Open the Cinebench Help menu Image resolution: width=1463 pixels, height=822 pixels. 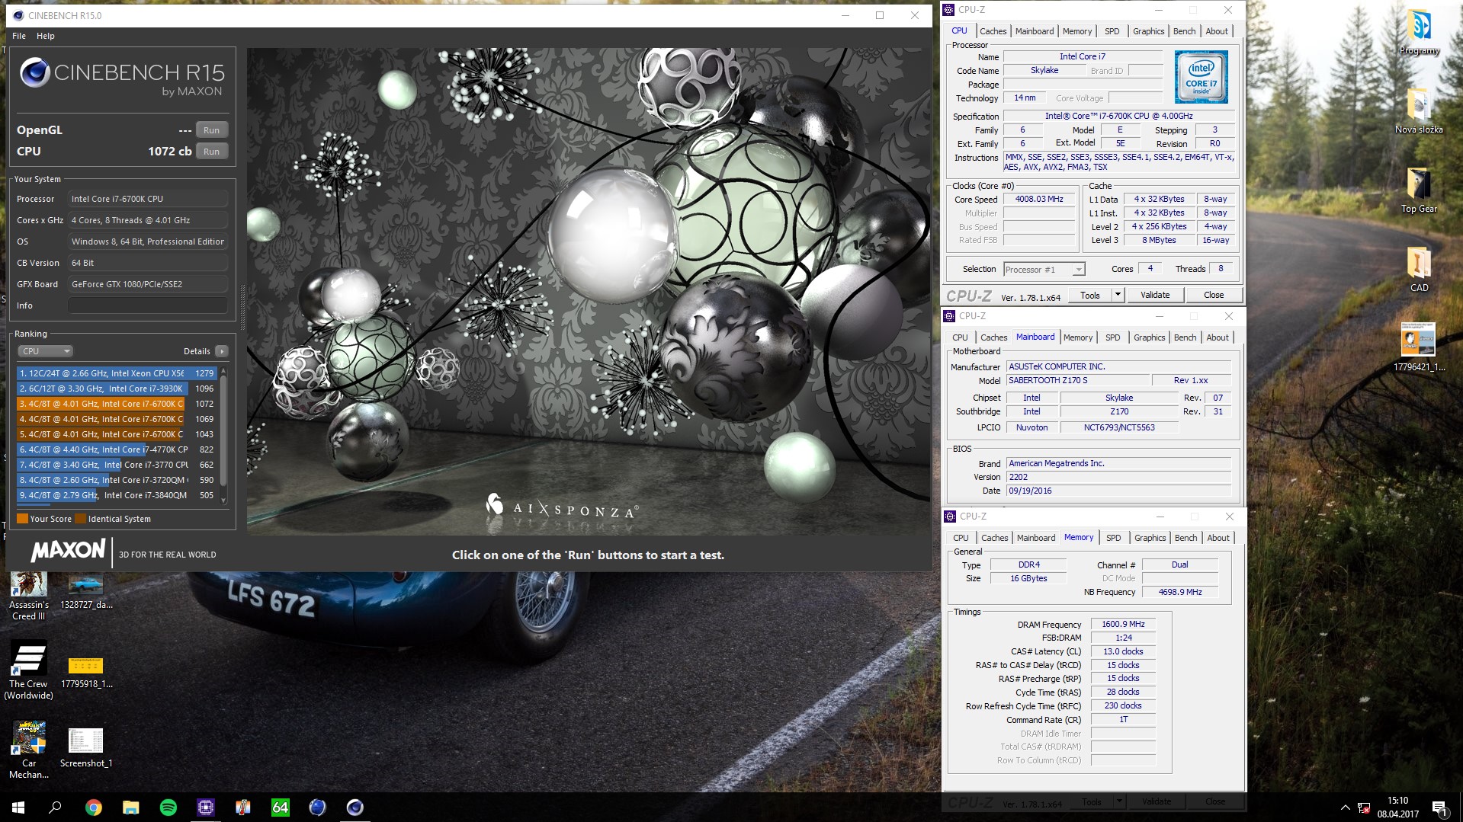[46, 36]
